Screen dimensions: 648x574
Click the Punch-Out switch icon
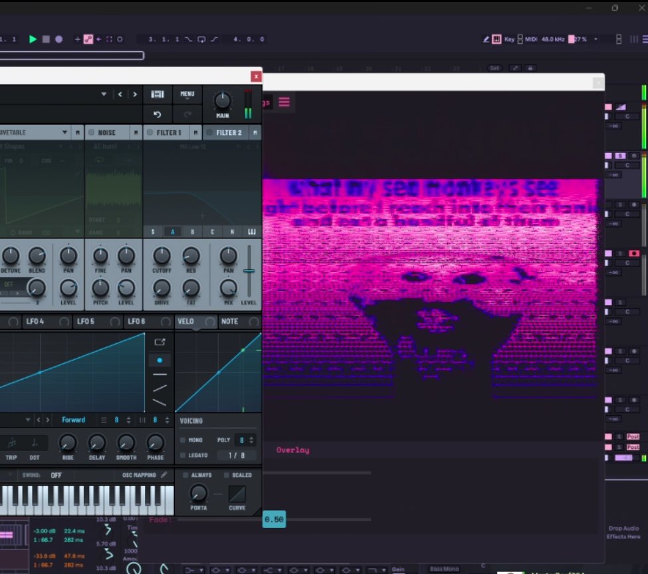(214, 39)
